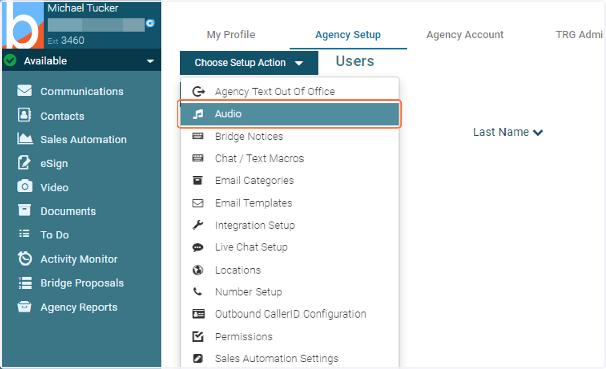This screenshot has width=606, height=369.
Task: Select Audio from the setup menu
Action: 290,114
